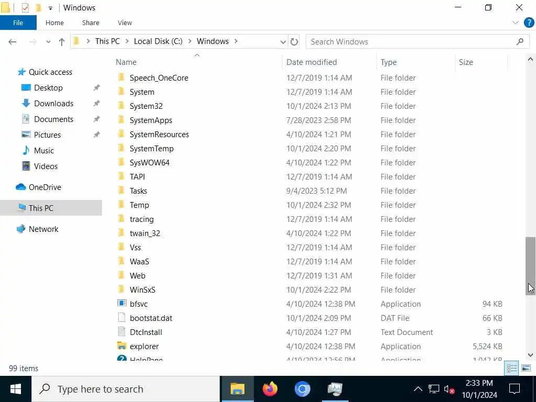Open Firefox from the taskbar
This screenshot has width=536, height=402.
270,389
